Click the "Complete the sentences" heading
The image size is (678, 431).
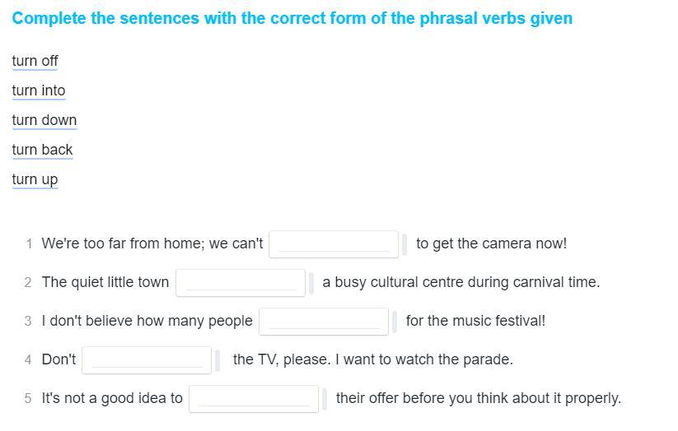click(x=292, y=18)
